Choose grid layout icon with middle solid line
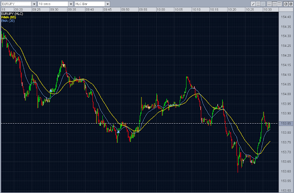The height and width of the screenshot is (193, 294). point(275,4)
